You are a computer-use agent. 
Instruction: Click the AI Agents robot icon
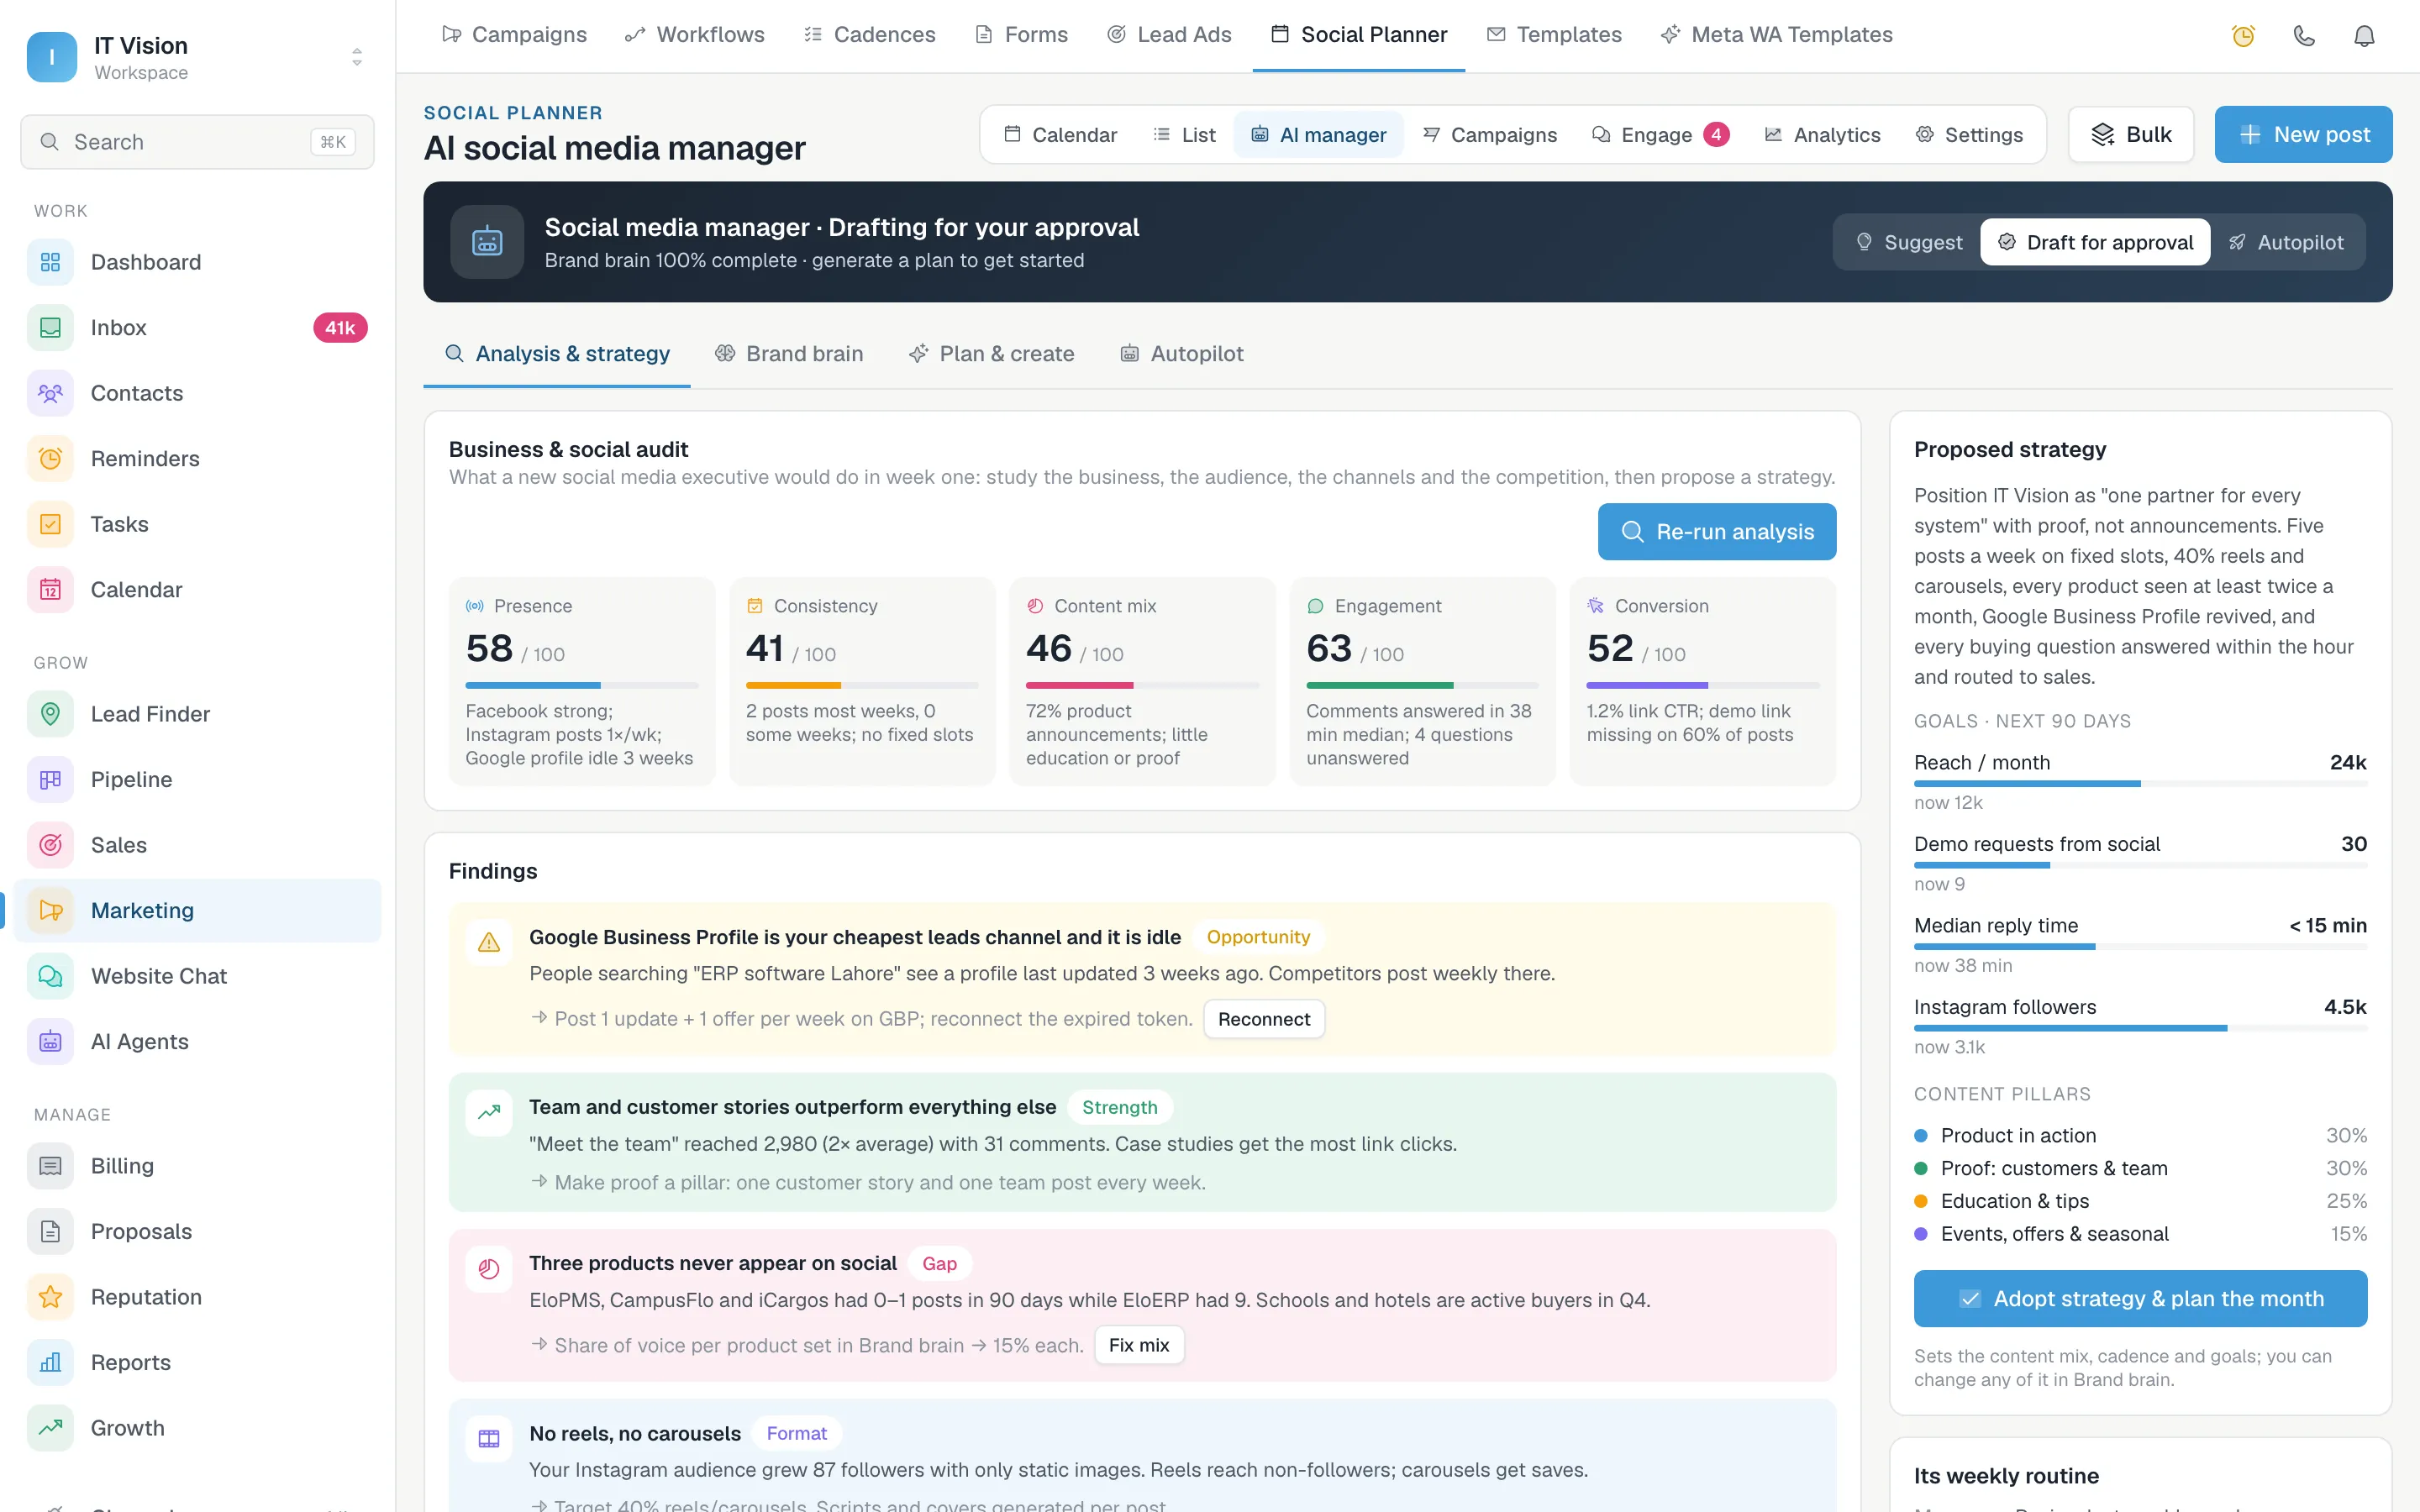[50, 1041]
